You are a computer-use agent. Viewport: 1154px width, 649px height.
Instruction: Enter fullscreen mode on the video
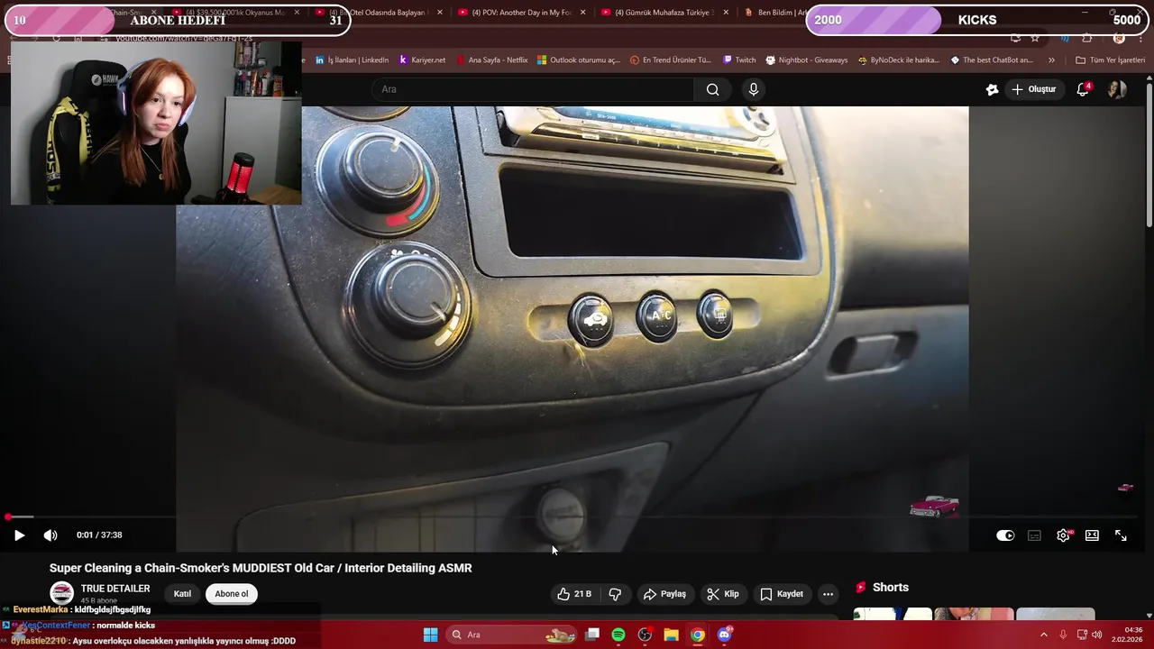1121,535
